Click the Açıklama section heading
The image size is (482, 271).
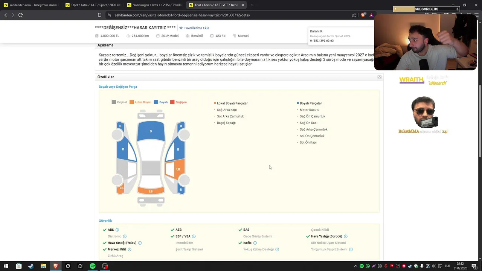[105, 45]
